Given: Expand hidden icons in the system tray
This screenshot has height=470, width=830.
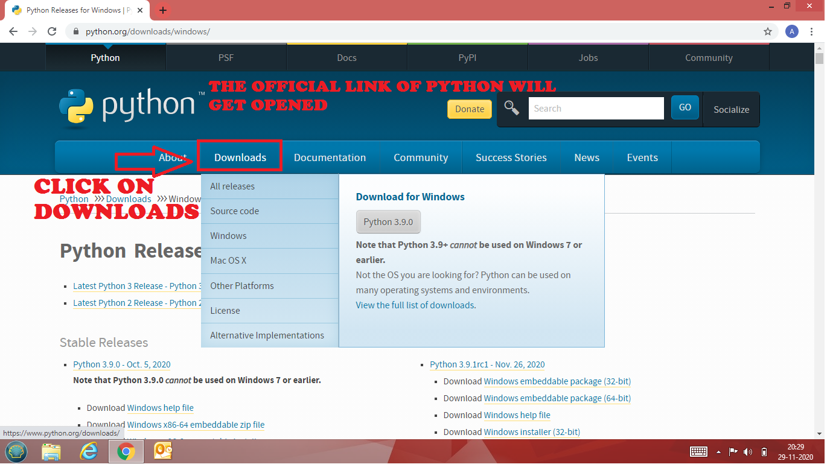Looking at the screenshot, I should (x=718, y=451).
